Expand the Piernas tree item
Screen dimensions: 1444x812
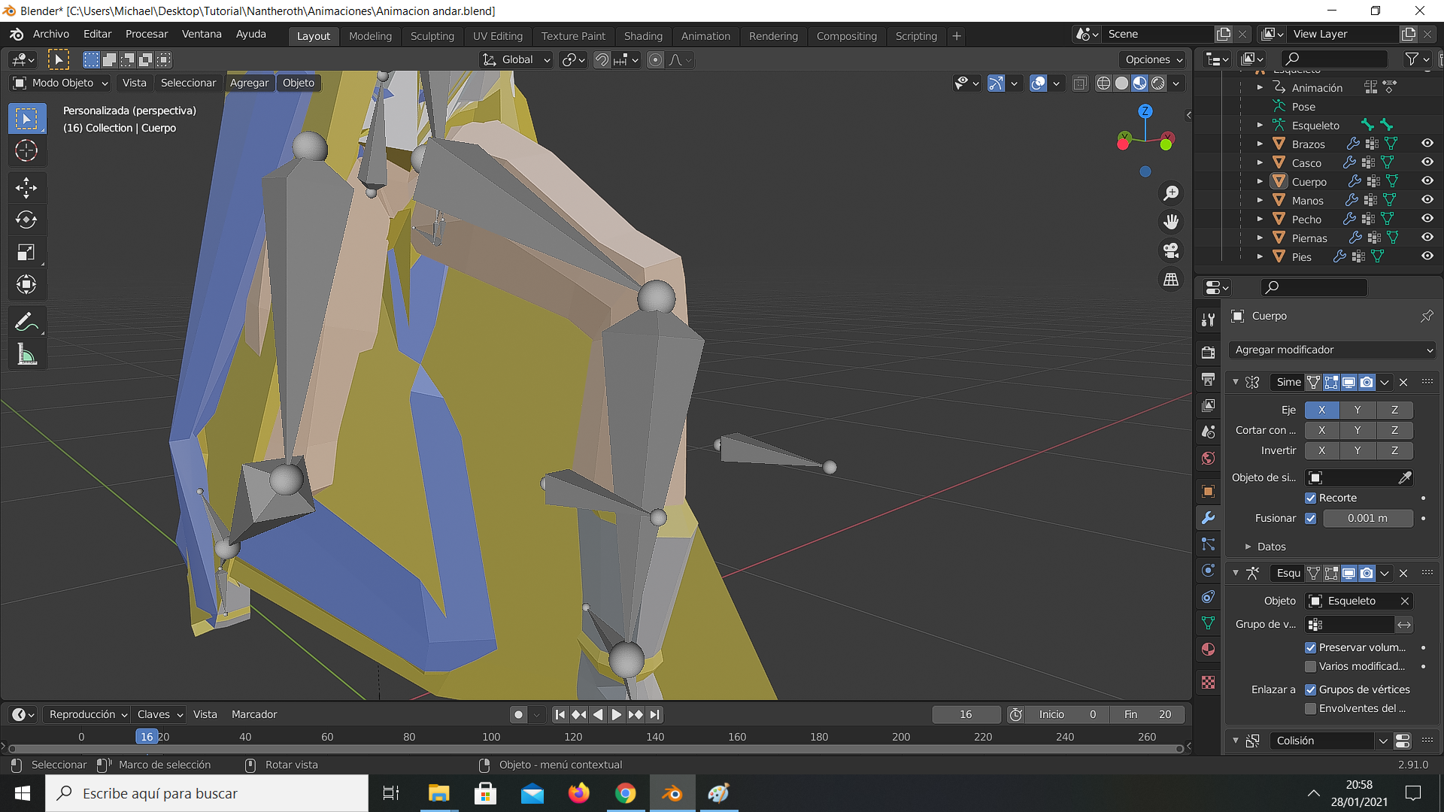pyautogui.click(x=1260, y=238)
